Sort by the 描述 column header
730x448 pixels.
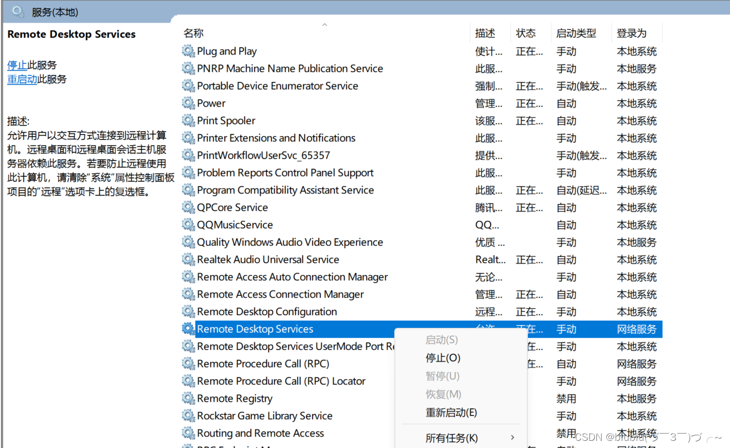(485, 33)
